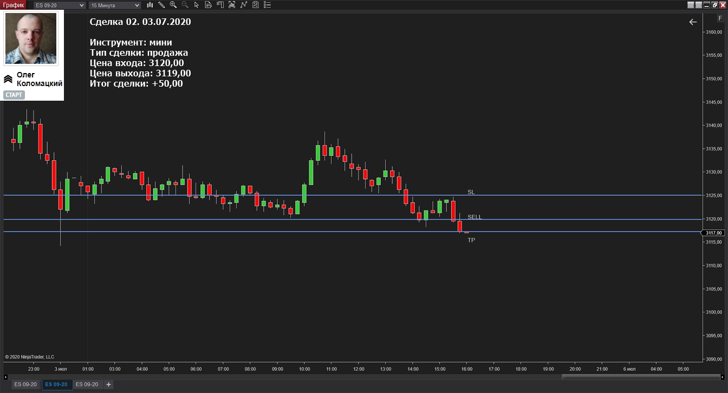This screenshot has width=728, height=393.
Task: Click the 3117,00 current price marker
Action: pos(714,233)
